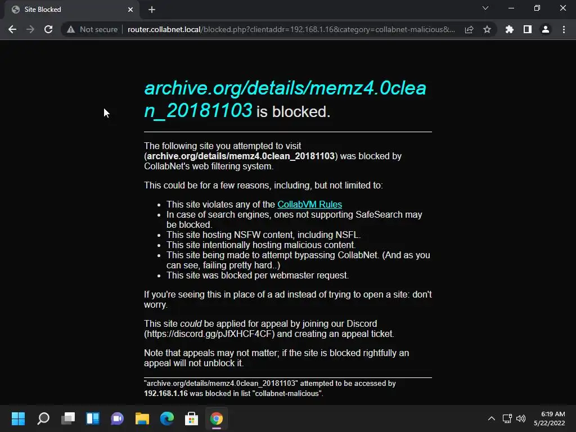The height and width of the screenshot is (432, 576).
Task: Show hidden system tray icons
Action: click(x=491, y=418)
